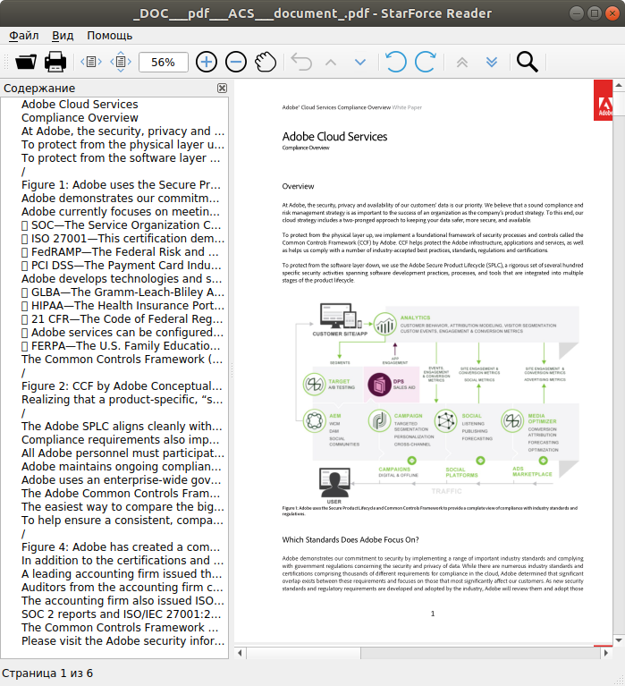Select 'Please visit the Adobe security infor' entry
This screenshot has width=625, height=686.
pyautogui.click(x=122, y=641)
